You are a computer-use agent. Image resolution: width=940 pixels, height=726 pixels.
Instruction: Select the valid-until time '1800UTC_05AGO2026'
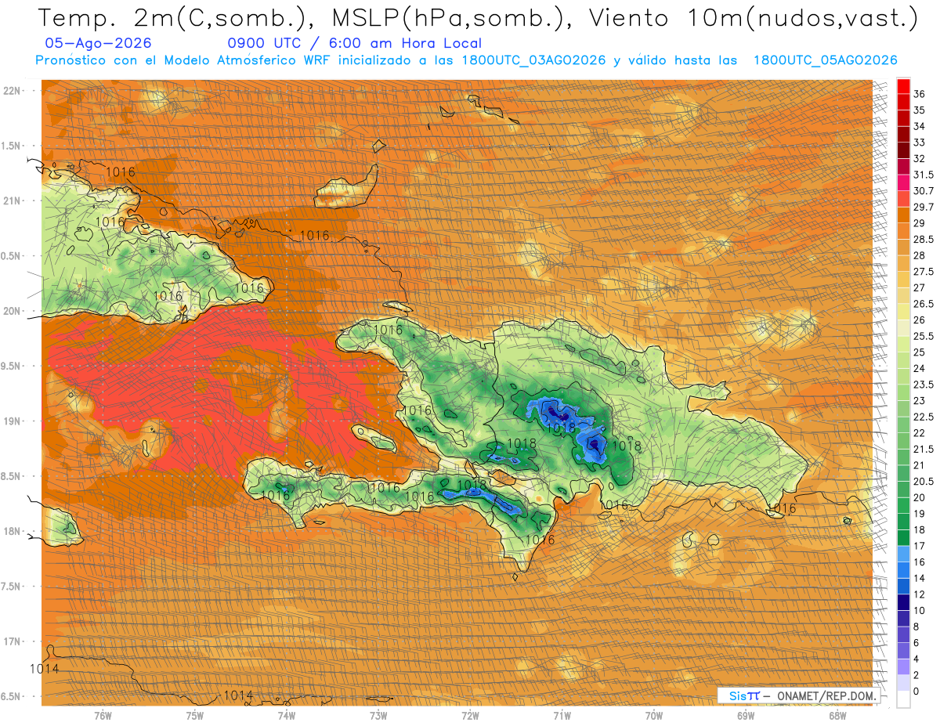point(825,60)
